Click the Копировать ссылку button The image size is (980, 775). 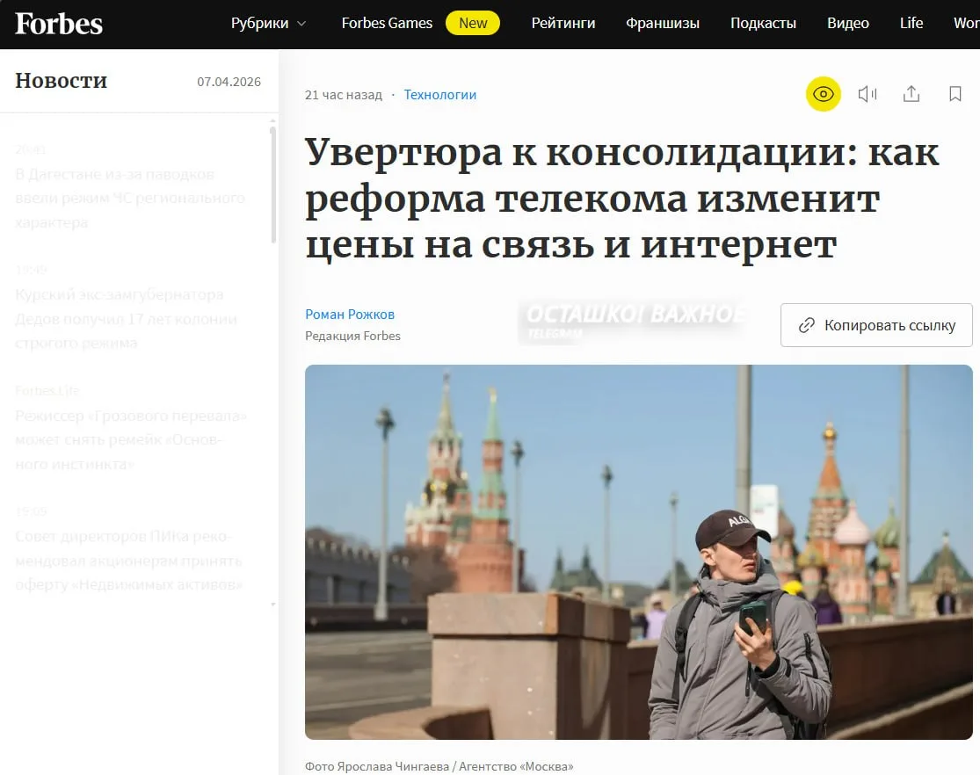coord(876,325)
